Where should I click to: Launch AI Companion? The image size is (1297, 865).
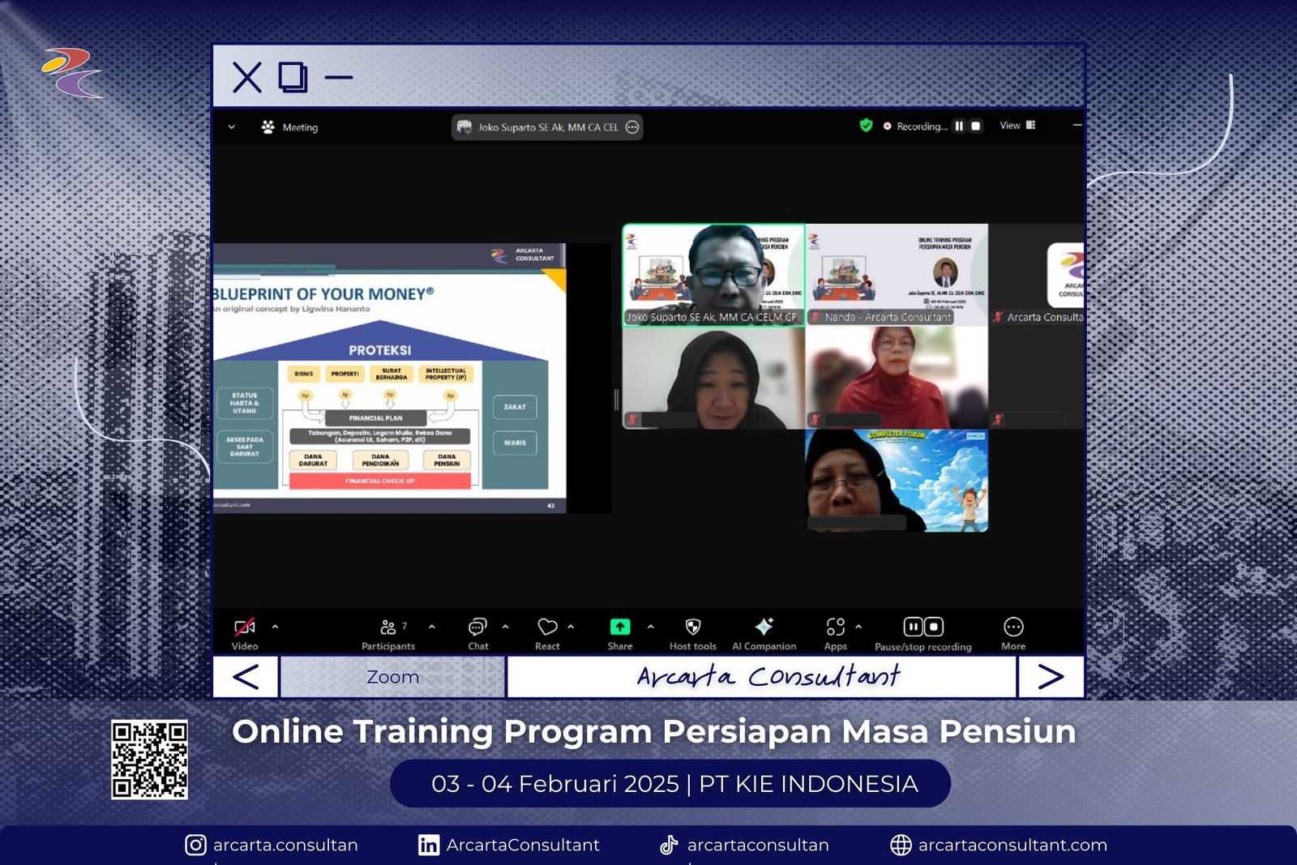(x=763, y=626)
